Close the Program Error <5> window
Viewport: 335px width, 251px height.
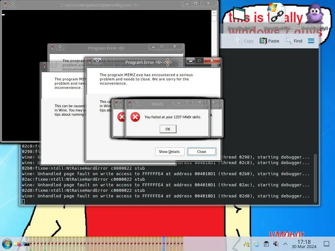coord(175,46)
